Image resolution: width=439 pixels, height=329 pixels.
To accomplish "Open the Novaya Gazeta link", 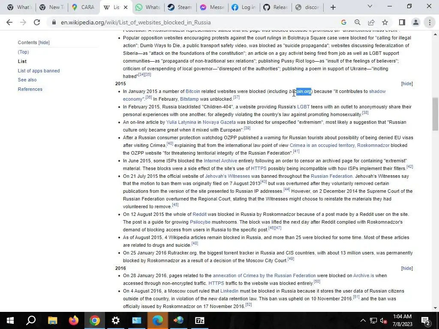I will click(219, 122).
